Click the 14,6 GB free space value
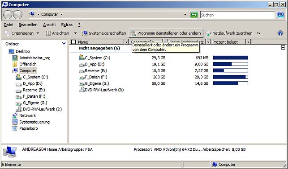Screen dimensions: 288x169 click(x=202, y=83)
